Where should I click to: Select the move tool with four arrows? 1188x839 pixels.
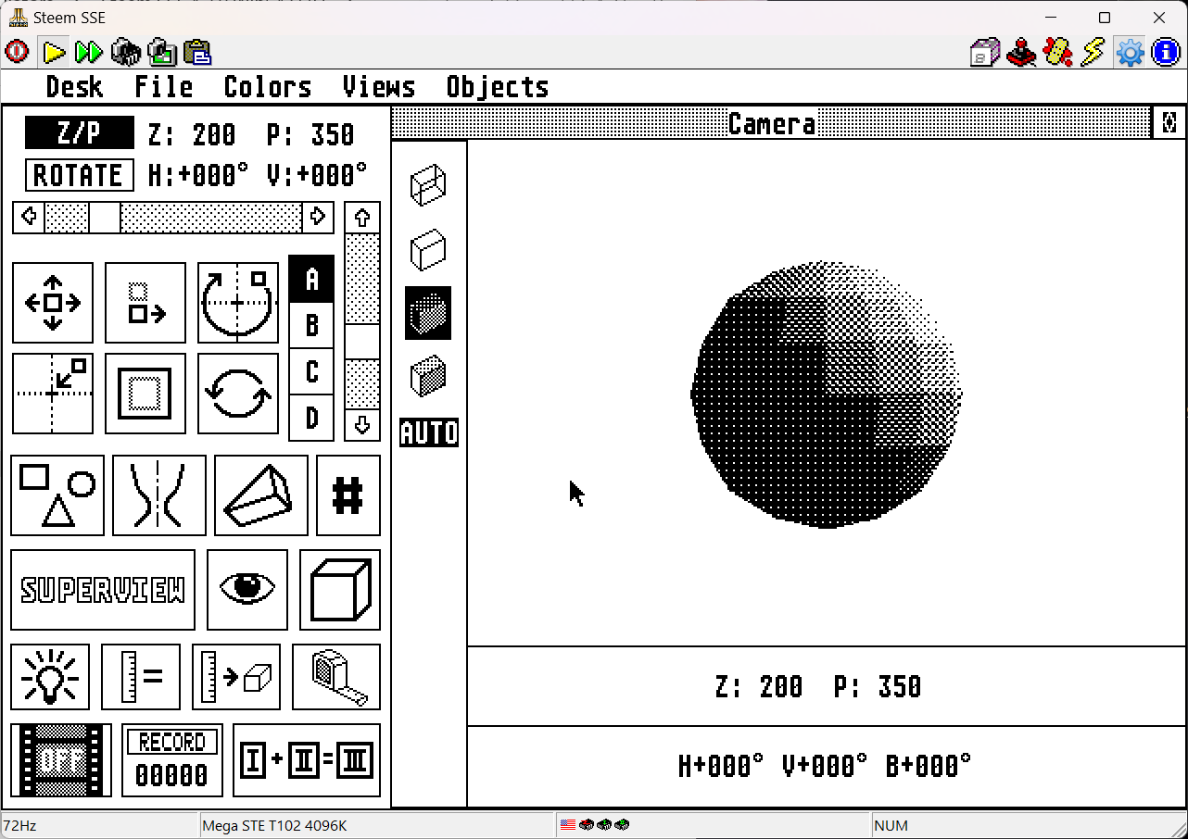point(53,302)
